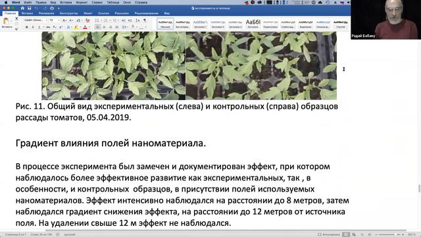Toggle Italic (К) formatting
This screenshot has width=421, height=237.
pyautogui.click(x=33, y=27)
